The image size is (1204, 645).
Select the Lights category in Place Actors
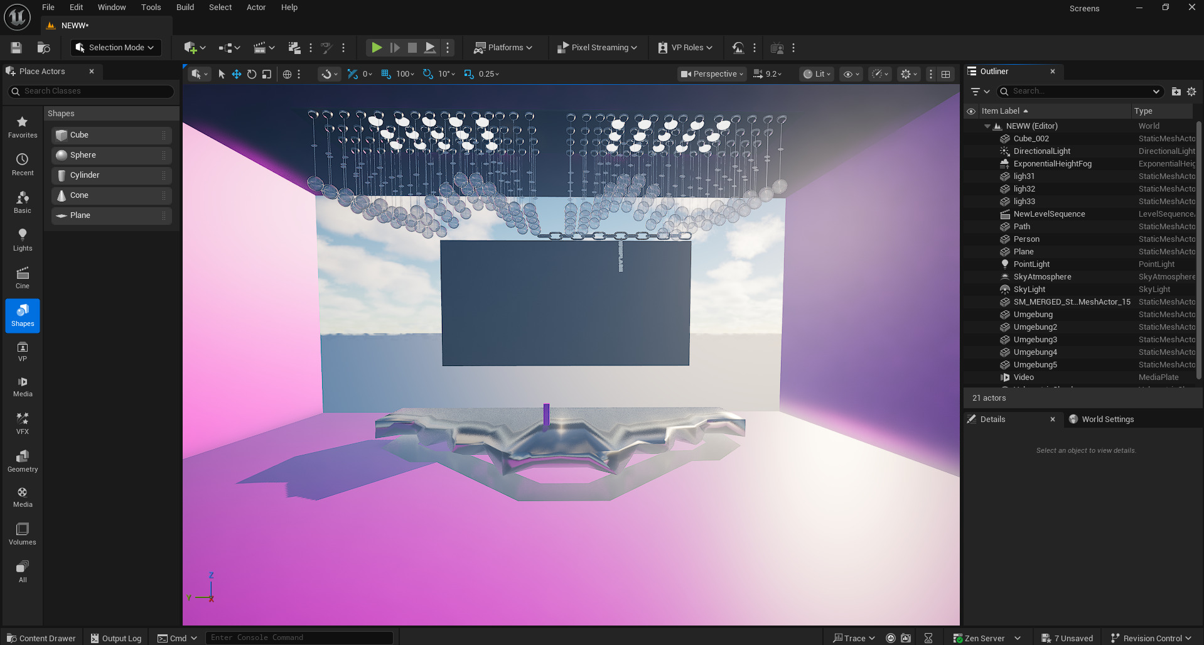tap(23, 240)
